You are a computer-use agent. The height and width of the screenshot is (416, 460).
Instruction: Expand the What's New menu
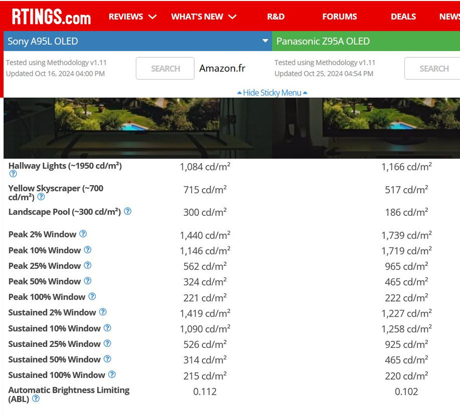coord(204,17)
